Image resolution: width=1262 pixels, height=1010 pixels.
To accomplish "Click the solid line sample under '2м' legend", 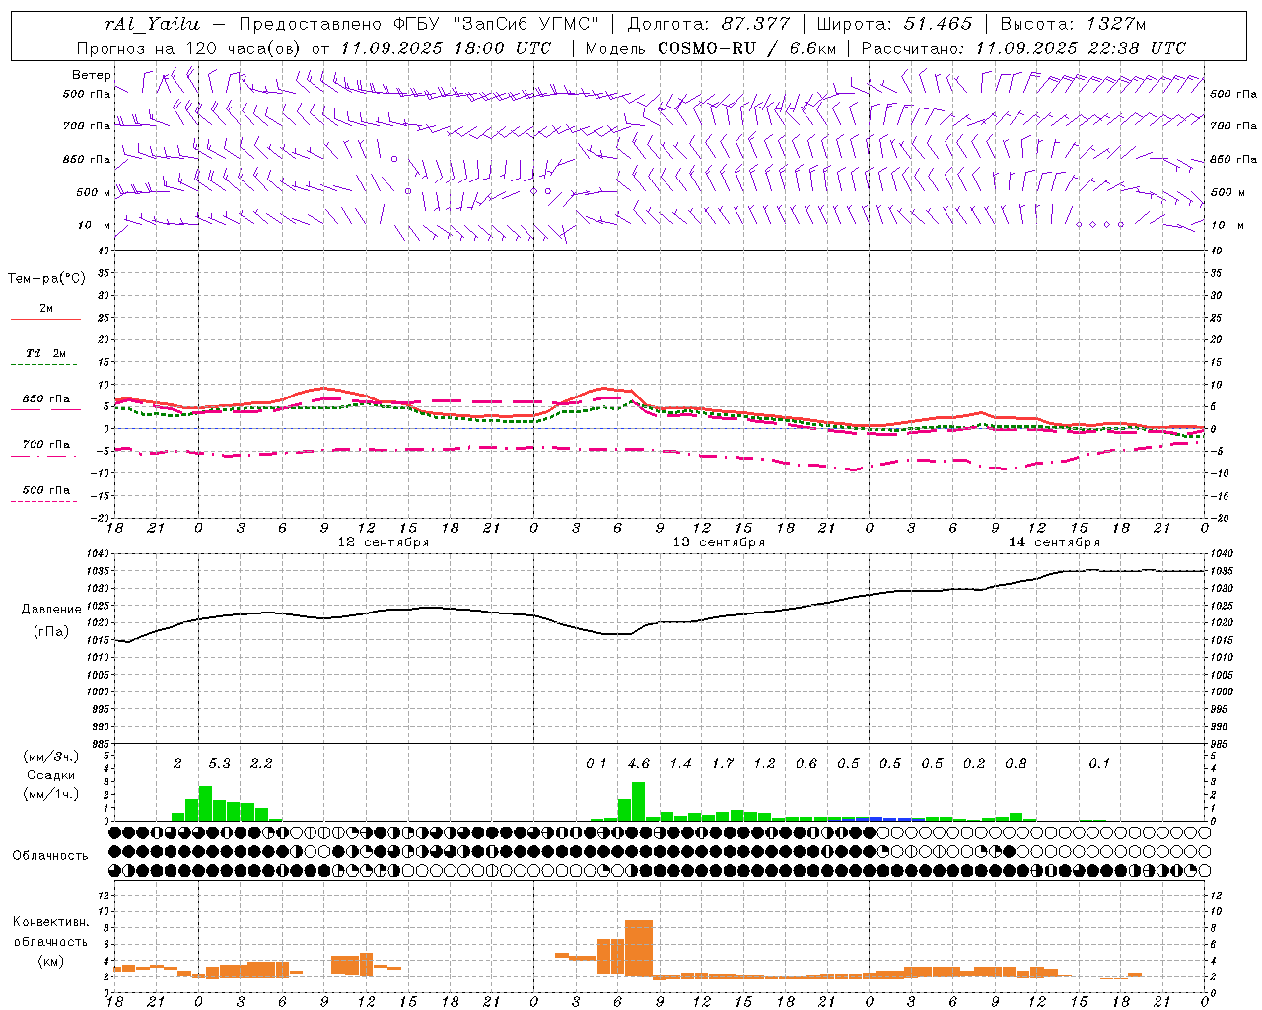I will click(x=45, y=320).
